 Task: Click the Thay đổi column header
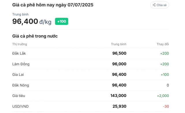click(x=163, y=44)
